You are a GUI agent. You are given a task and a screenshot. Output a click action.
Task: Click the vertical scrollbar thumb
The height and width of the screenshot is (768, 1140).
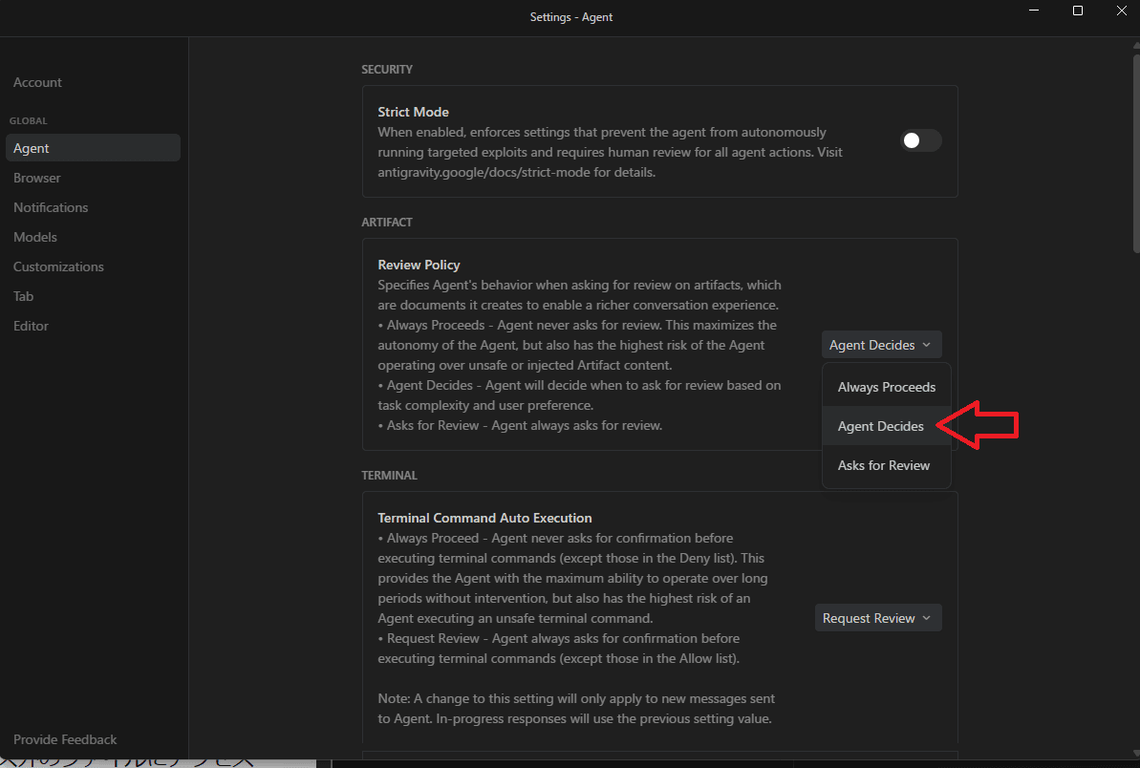pos(1134,153)
